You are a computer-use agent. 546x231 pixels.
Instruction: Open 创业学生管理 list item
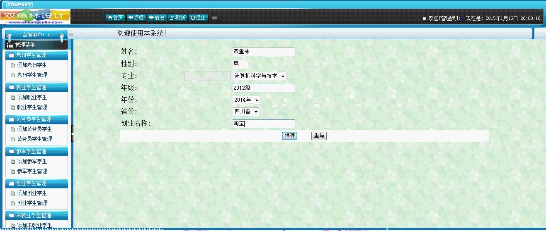click(x=32, y=203)
